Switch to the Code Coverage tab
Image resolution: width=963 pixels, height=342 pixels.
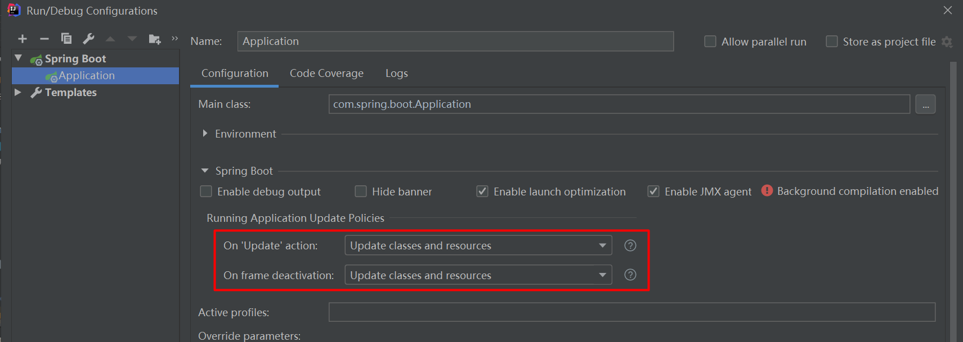[x=326, y=74]
